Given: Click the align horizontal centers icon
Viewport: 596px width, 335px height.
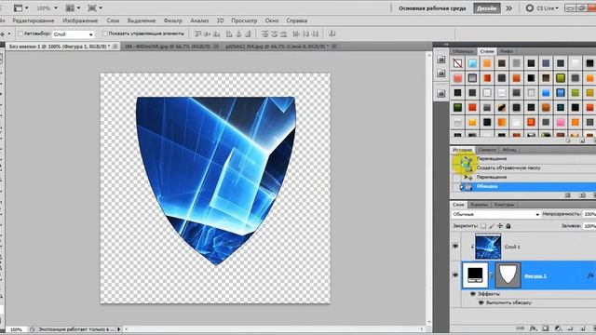Looking at the screenshot, I should coord(238,33).
